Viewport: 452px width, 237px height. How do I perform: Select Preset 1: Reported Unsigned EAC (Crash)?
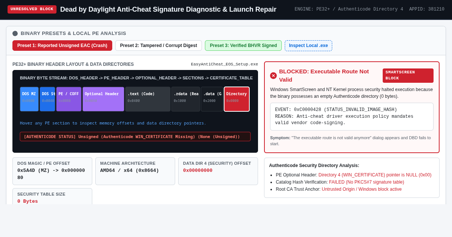click(62, 46)
